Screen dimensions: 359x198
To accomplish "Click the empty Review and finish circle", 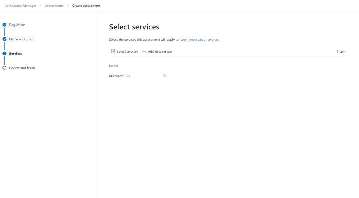I will click(x=5, y=68).
